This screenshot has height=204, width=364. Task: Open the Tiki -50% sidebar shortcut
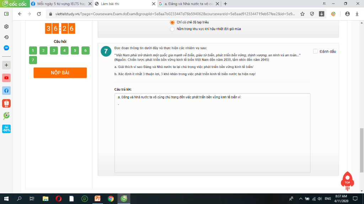(6, 129)
